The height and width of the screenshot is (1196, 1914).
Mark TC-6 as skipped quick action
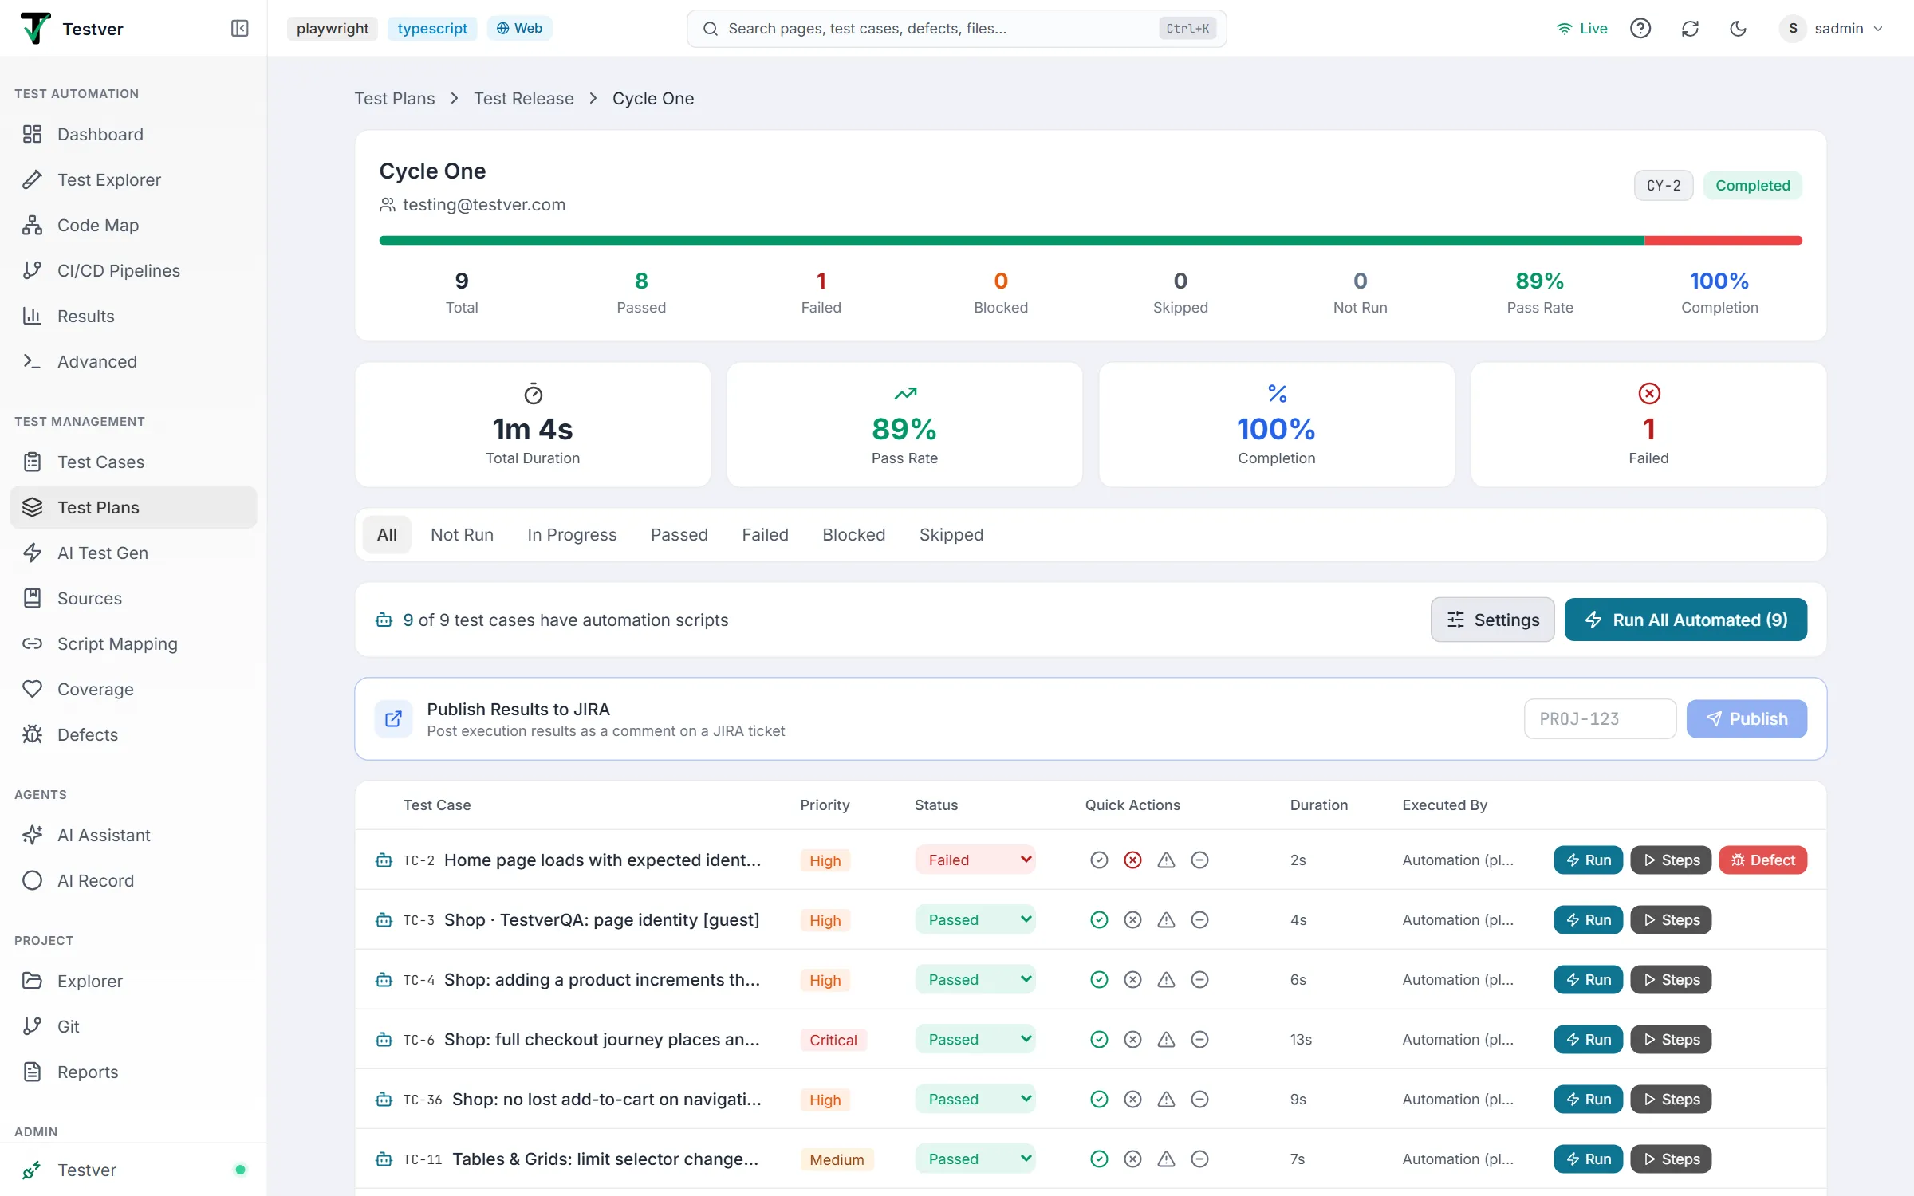pyautogui.click(x=1199, y=1039)
